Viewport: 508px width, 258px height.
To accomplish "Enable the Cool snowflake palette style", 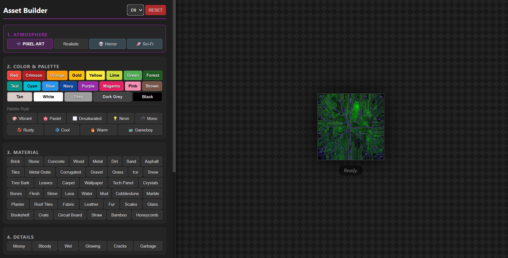I will coord(62,130).
